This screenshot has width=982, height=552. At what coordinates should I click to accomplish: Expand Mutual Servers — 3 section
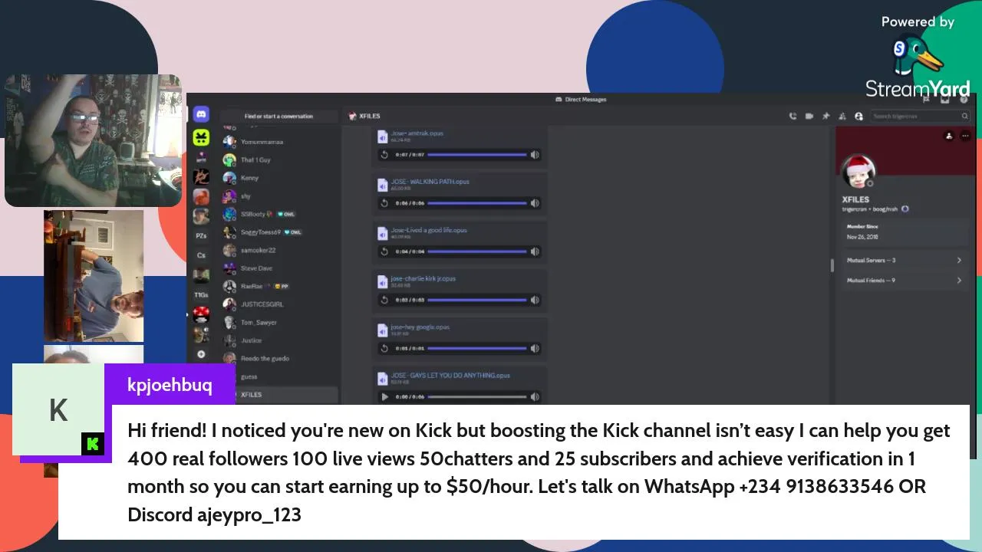[x=905, y=261]
